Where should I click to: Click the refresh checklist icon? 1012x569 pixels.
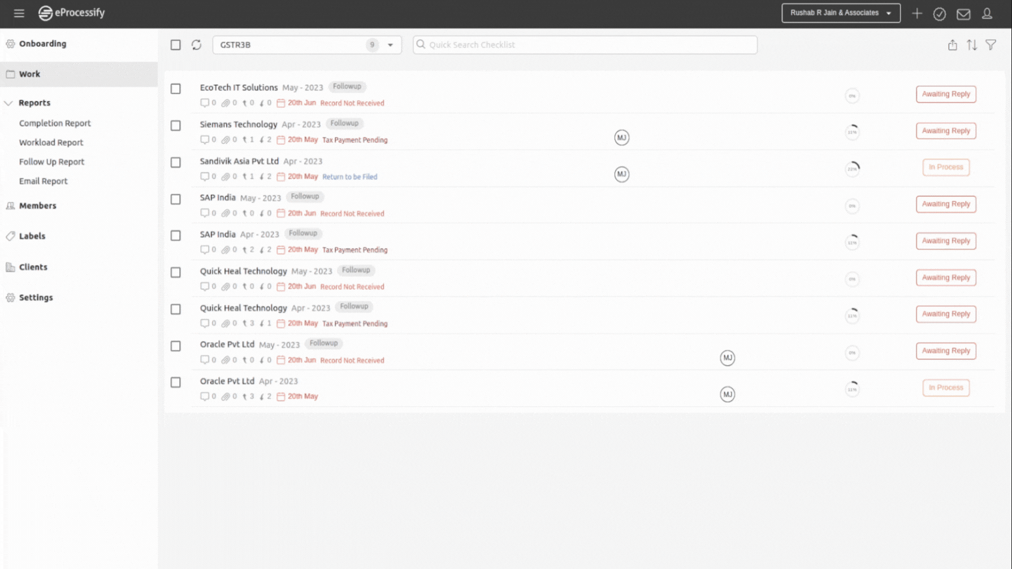click(x=196, y=45)
